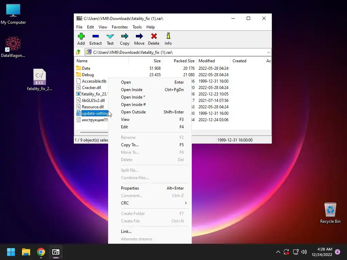
Task: Click the Add toolbar icon
Action: pyautogui.click(x=81, y=39)
